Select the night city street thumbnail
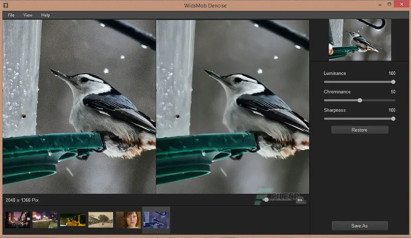 pos(17,220)
